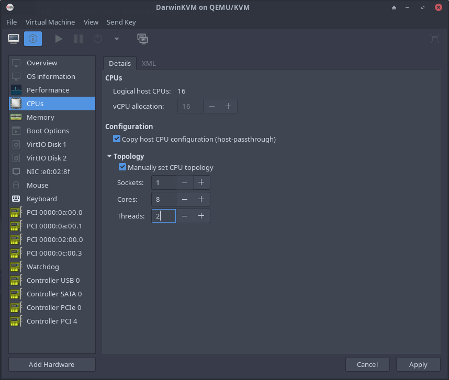This screenshot has height=380, width=449.
Task: Select the Mouse device
Action: point(52,185)
